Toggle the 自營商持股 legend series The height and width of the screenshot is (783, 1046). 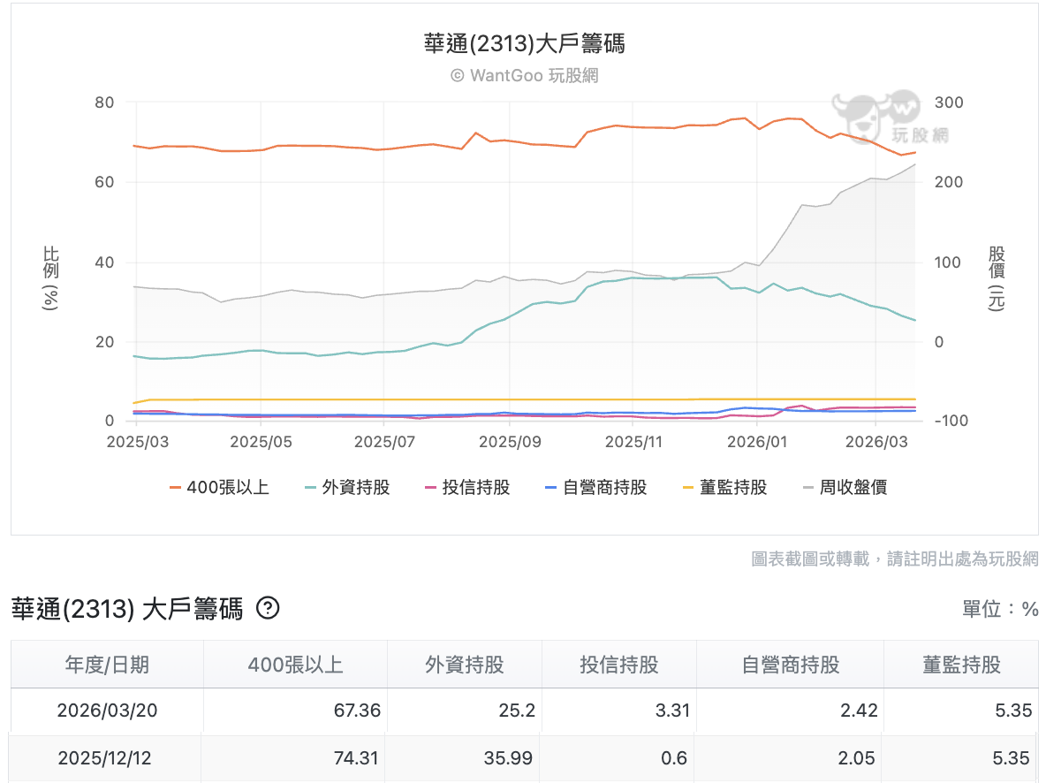point(595,487)
